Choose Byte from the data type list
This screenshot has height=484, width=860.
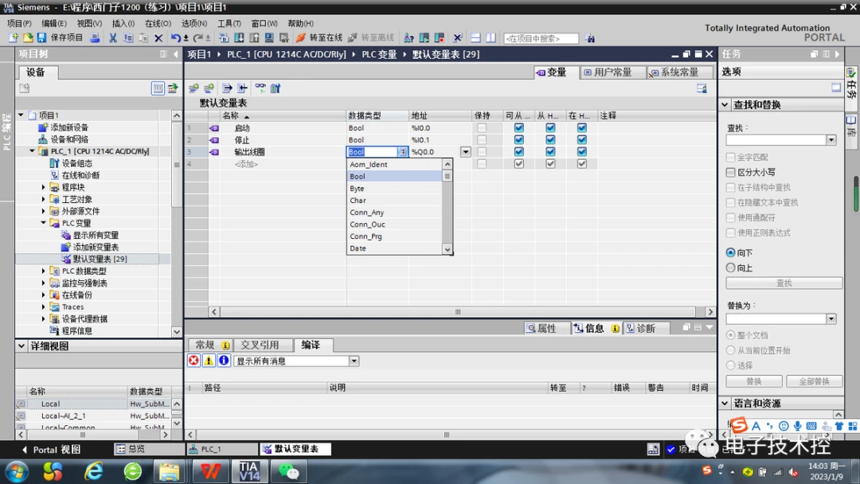[395, 189]
